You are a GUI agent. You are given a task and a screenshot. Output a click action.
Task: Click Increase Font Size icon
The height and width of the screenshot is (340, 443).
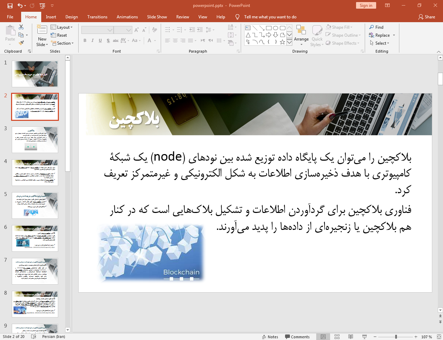(136, 30)
